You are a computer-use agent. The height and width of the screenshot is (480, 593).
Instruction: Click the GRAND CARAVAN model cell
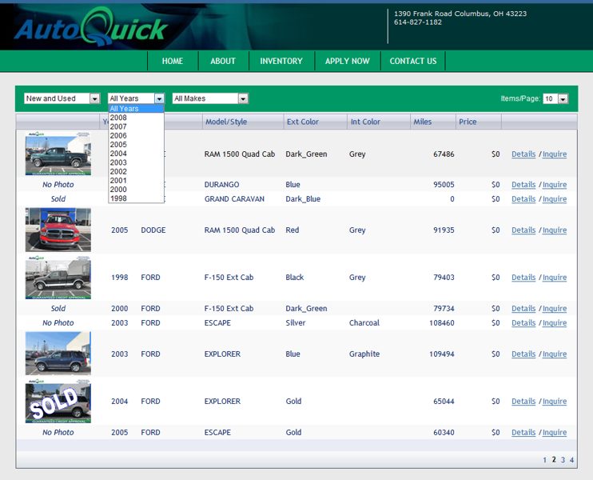point(234,199)
